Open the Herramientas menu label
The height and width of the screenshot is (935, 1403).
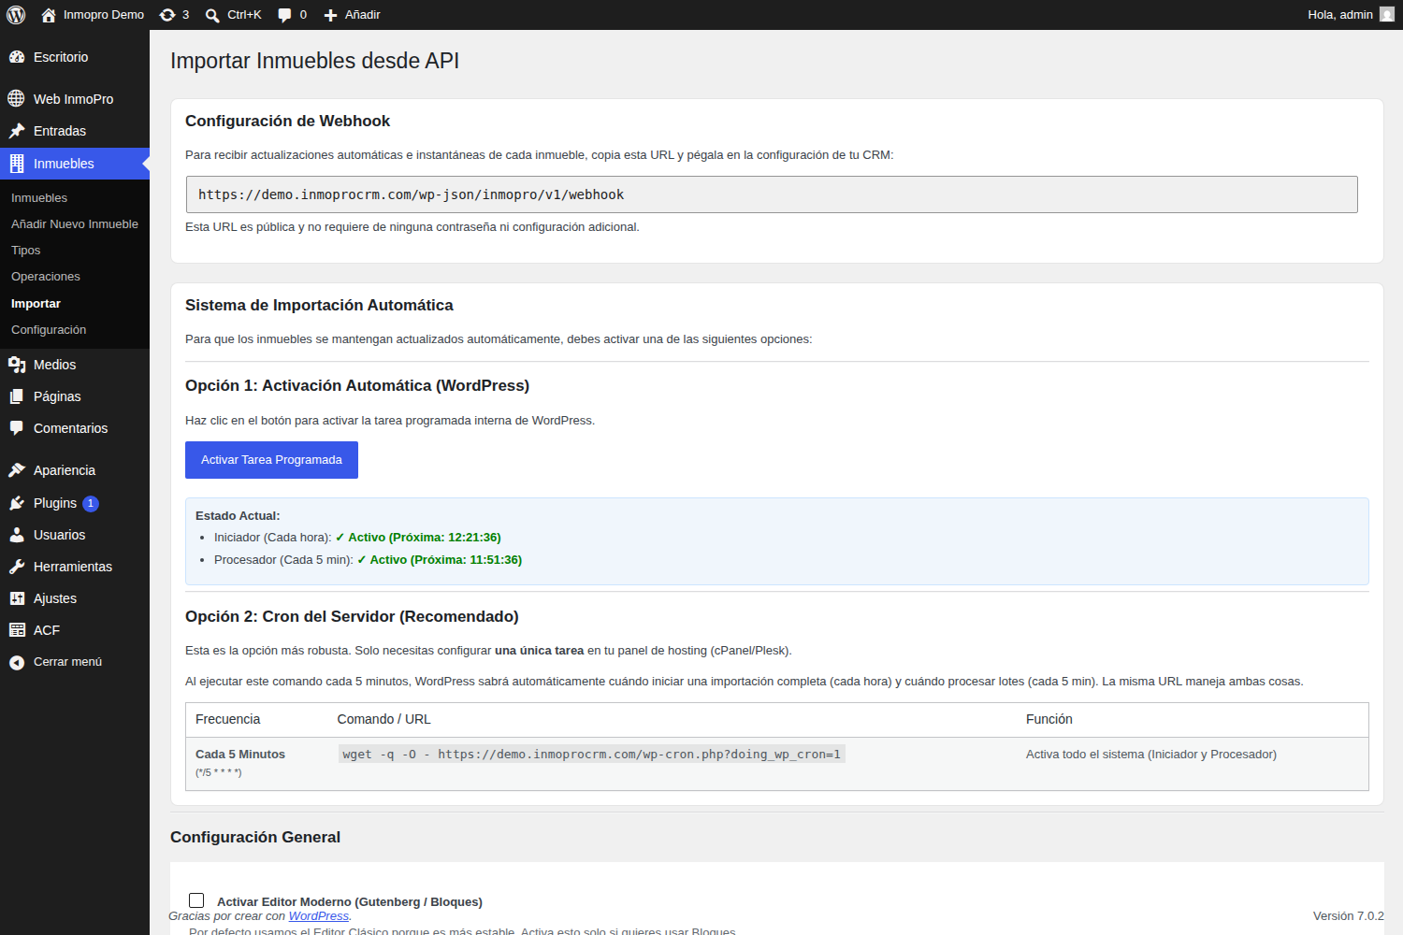coord(73,567)
